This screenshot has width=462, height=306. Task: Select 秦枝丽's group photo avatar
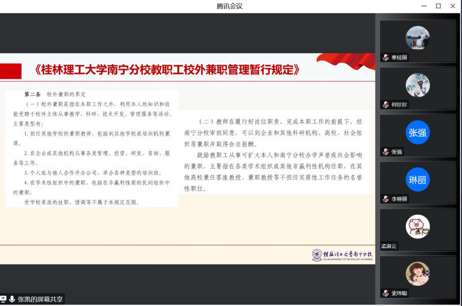[x=418, y=37]
